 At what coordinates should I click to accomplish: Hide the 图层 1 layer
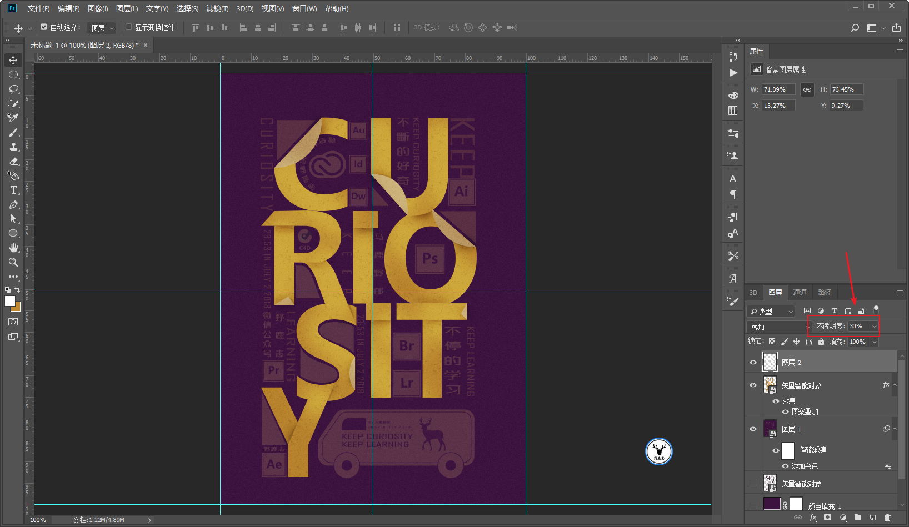[x=753, y=429]
